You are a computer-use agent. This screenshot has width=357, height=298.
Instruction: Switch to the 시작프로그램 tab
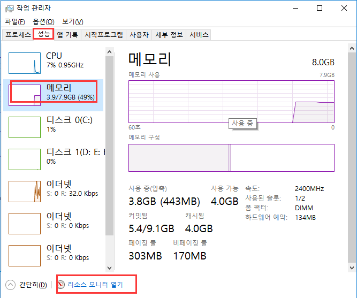point(104,35)
